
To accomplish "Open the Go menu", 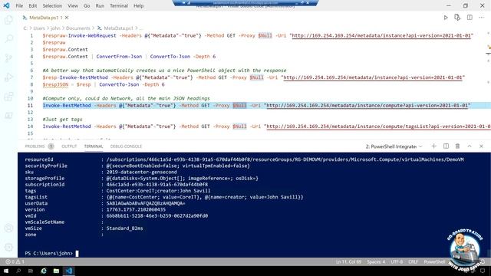I will point(87,5).
